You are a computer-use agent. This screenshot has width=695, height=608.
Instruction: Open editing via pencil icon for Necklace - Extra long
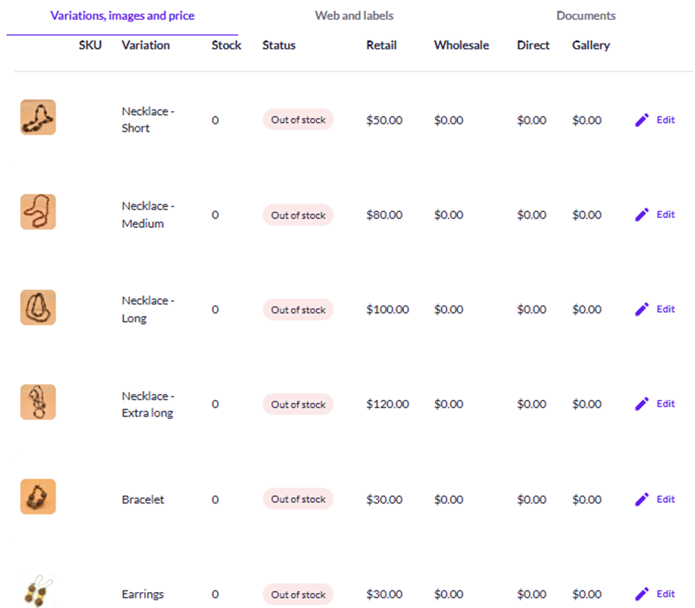[x=642, y=403]
